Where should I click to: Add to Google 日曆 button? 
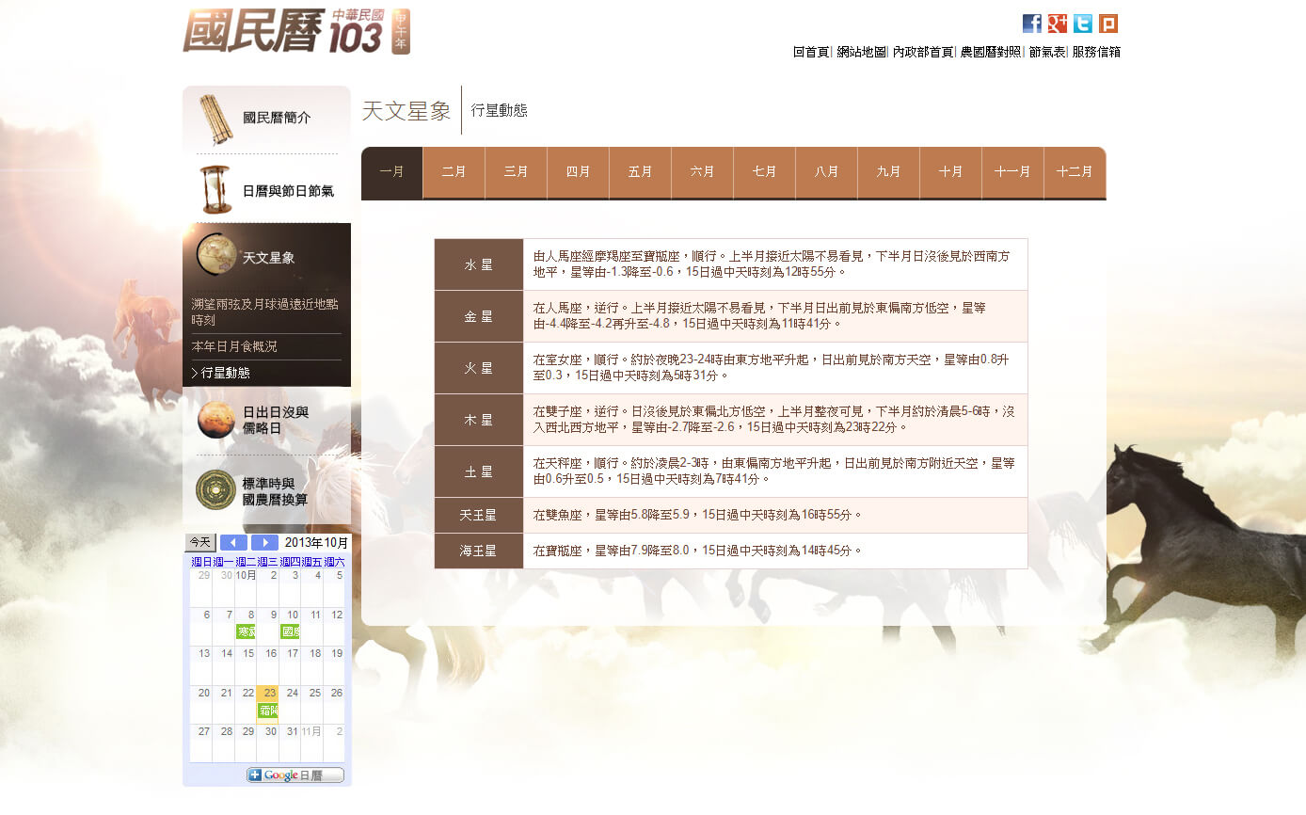coord(295,775)
